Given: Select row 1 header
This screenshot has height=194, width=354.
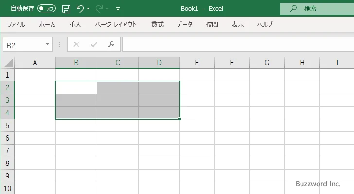Looking at the screenshot, I should click(7, 75).
